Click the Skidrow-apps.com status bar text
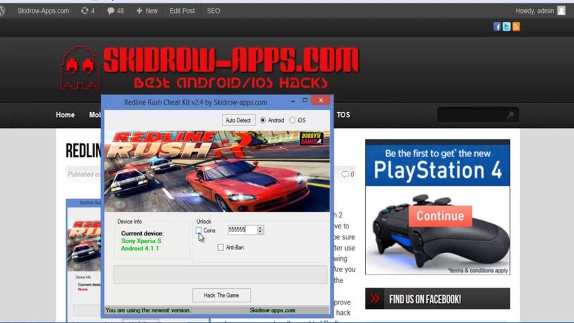The width and height of the screenshot is (574, 323). [x=272, y=310]
